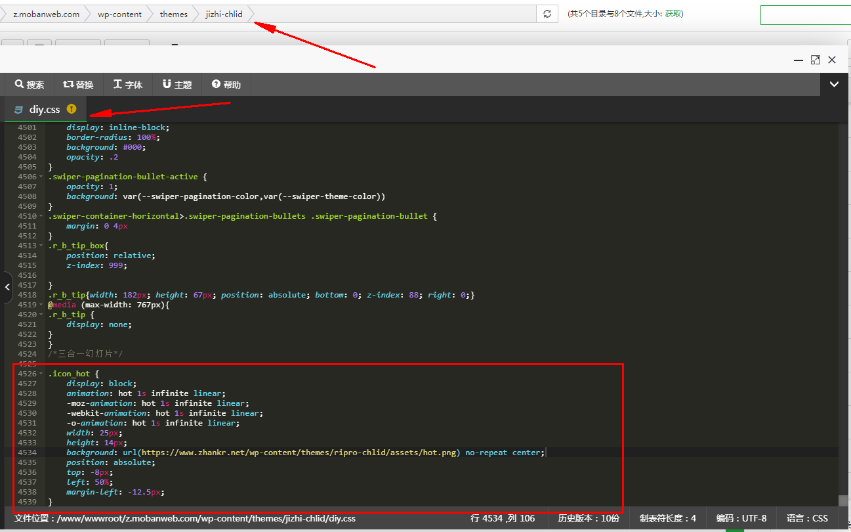This screenshot has width=851, height=532.
Task: Switch to the diy.css tab
Action: (x=44, y=110)
